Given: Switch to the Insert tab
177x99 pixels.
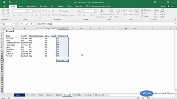Looking at the screenshot, I should [x=21, y=6].
